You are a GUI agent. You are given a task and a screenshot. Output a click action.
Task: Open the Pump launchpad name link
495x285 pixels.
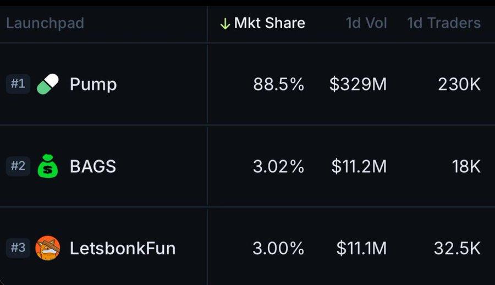coord(93,85)
